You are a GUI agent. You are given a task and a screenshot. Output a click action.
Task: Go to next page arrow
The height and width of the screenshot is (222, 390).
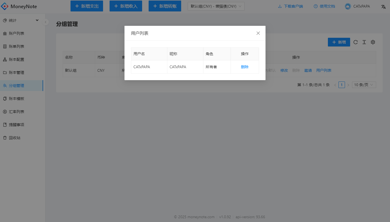[x=348, y=85]
